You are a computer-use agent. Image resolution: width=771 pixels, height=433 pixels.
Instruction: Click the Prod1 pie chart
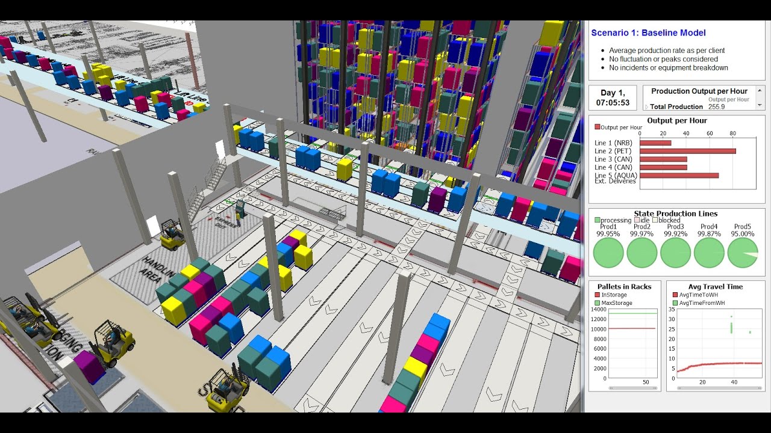point(608,253)
